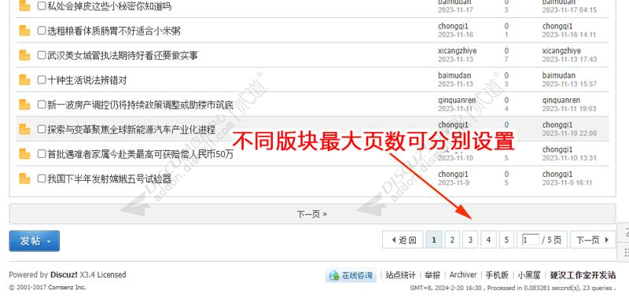Open last poster xicangzhiye in last-post column
The image size is (629, 298).
pos(561,51)
